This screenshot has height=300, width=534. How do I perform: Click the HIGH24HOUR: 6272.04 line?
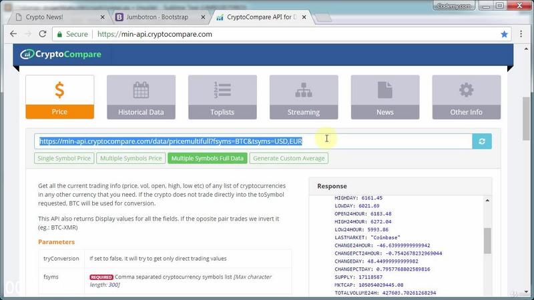click(x=363, y=221)
